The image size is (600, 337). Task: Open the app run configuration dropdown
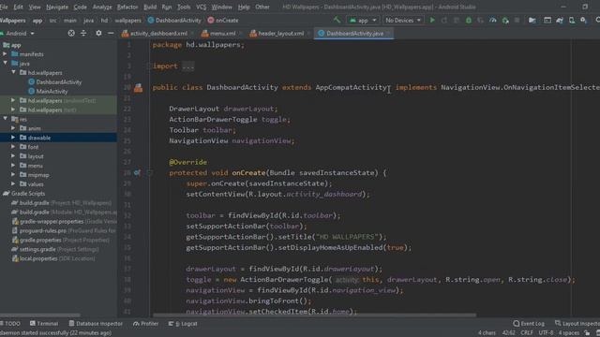[363, 20]
